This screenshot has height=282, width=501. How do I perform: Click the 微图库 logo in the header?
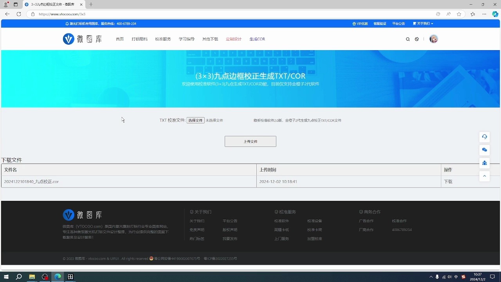click(x=83, y=39)
